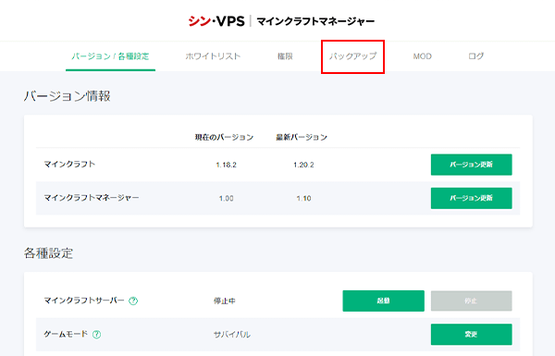
Task: Click the 停止中 server status text
Action: point(225,301)
